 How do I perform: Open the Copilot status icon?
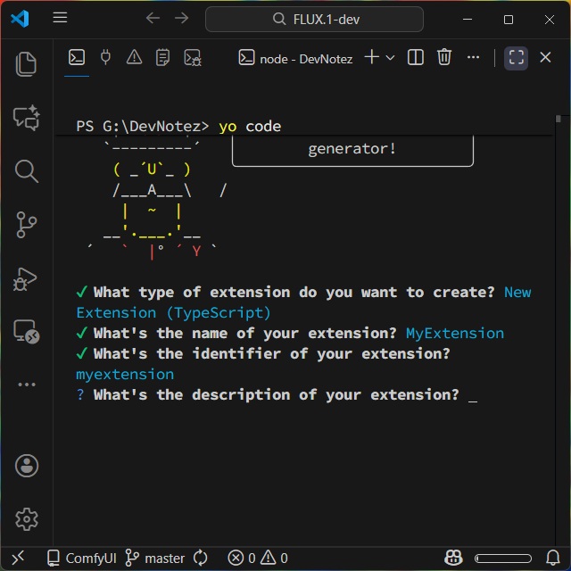pyautogui.click(x=454, y=558)
